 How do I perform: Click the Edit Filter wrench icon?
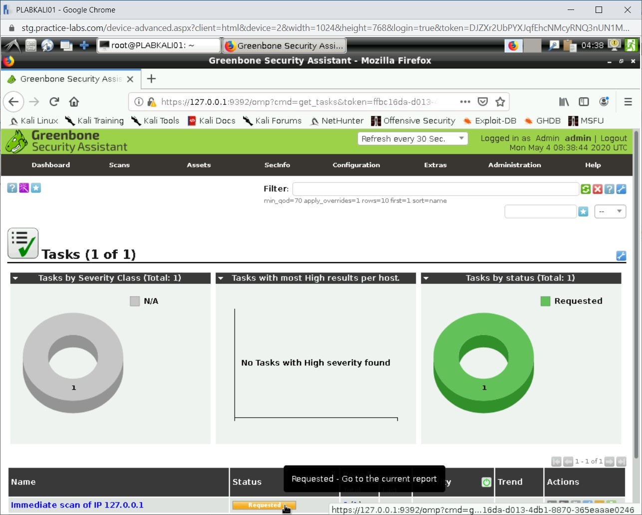(621, 189)
